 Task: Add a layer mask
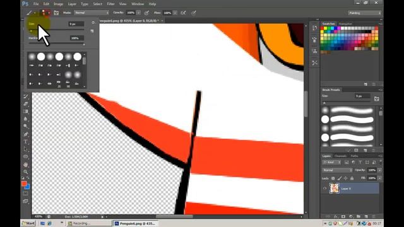coord(343,216)
